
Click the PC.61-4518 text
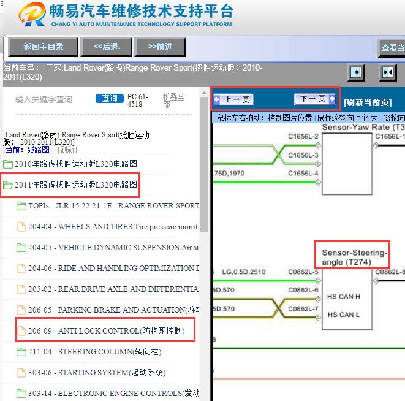coord(137,101)
